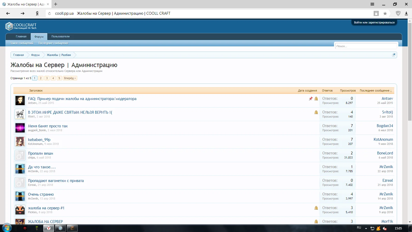Click the protection shield icon in address bar

point(398,13)
